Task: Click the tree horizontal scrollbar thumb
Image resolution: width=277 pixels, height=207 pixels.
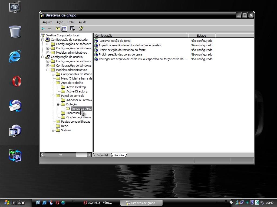Action: click(x=61, y=154)
